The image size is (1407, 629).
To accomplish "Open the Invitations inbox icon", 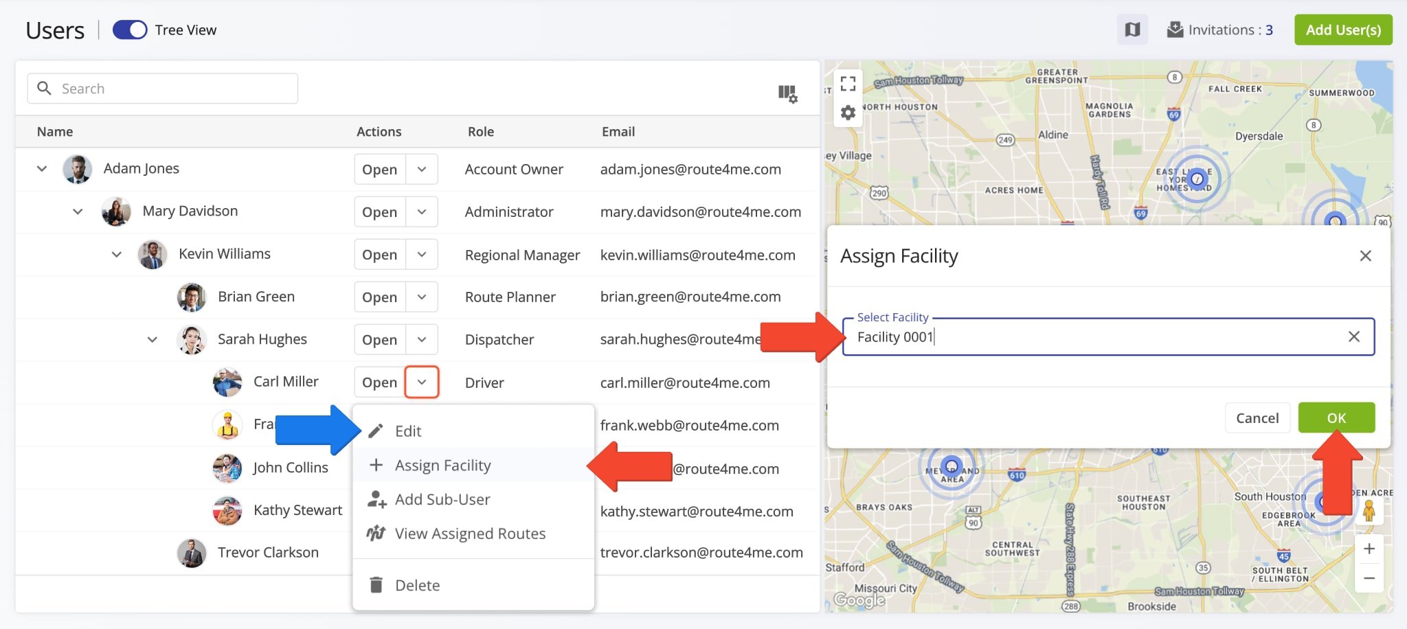I will (x=1175, y=30).
